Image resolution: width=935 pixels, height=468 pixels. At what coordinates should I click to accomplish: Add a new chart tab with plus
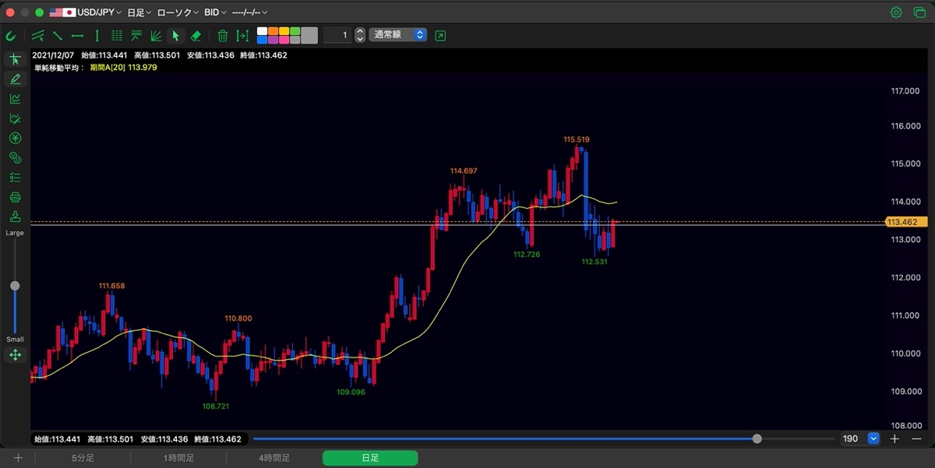click(18, 458)
